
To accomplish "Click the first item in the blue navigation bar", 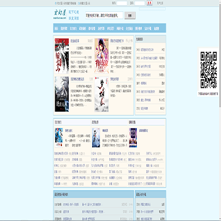I will (x=56, y=28).
